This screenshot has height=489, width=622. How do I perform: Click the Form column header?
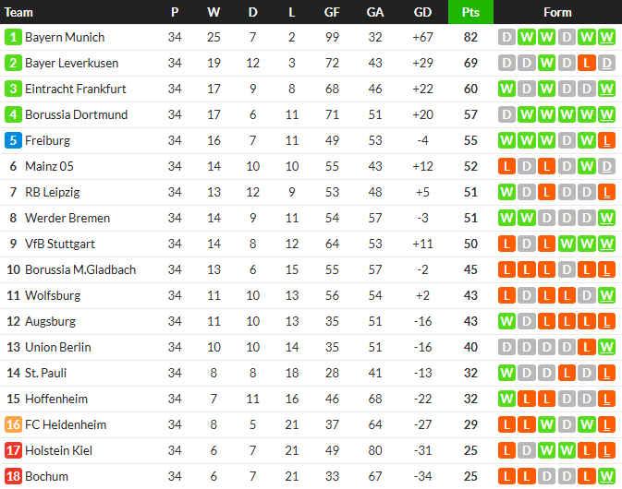tap(557, 12)
